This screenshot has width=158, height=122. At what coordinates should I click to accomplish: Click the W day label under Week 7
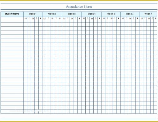click(149, 19)
